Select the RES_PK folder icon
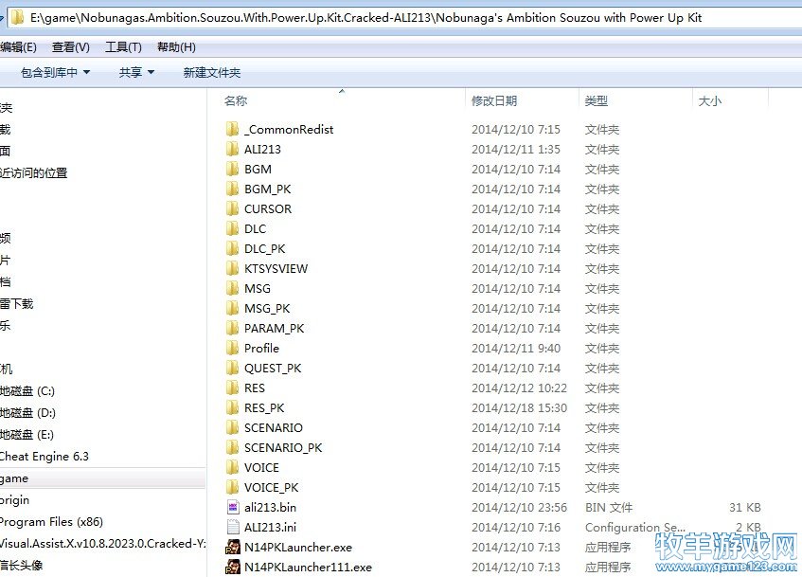Viewport: 802px width, 577px height. click(x=232, y=407)
